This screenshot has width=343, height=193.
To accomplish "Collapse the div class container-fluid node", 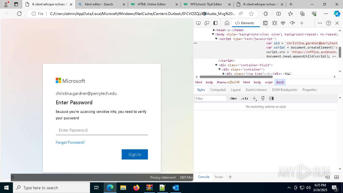I will tap(216, 65).
